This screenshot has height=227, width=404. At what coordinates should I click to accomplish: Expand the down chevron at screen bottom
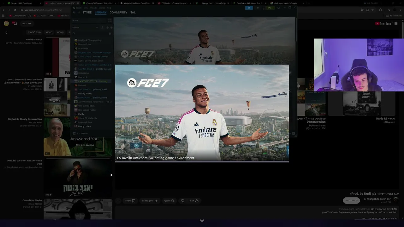click(202, 221)
